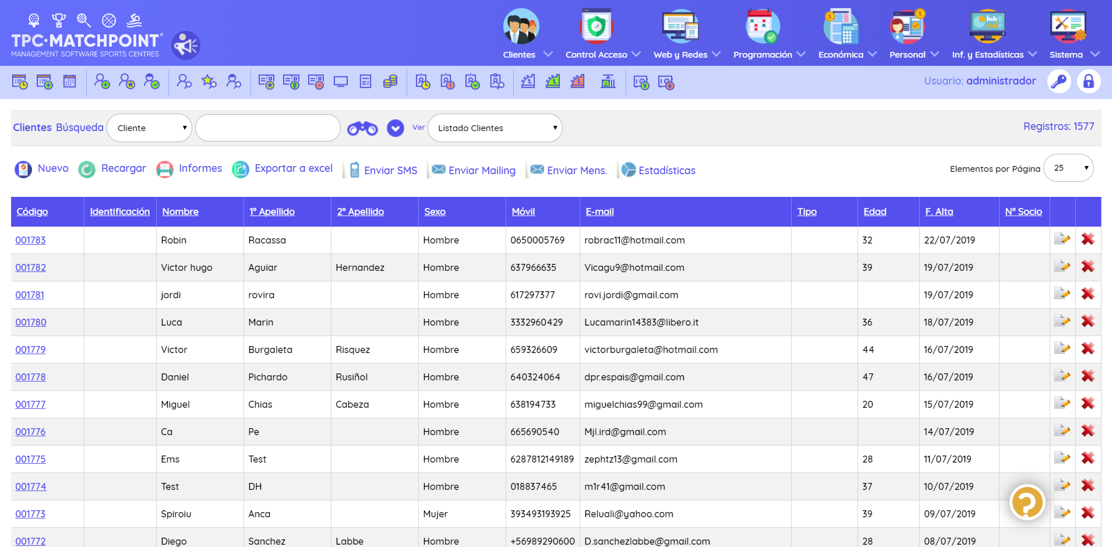Viewport: 1112px width, 547px height.
Task: Click the booking clock schedule icon
Action: pos(20,82)
